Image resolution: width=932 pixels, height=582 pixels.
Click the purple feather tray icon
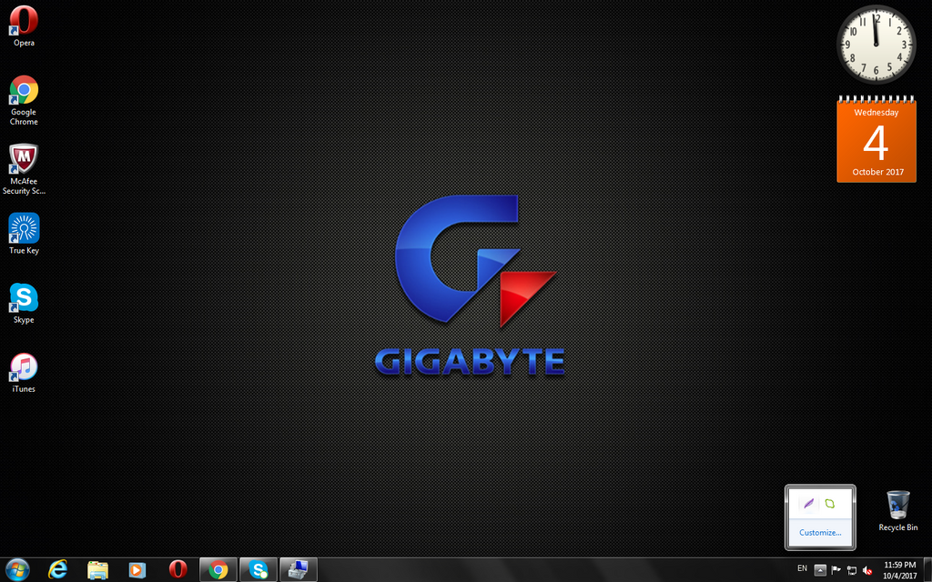(808, 504)
